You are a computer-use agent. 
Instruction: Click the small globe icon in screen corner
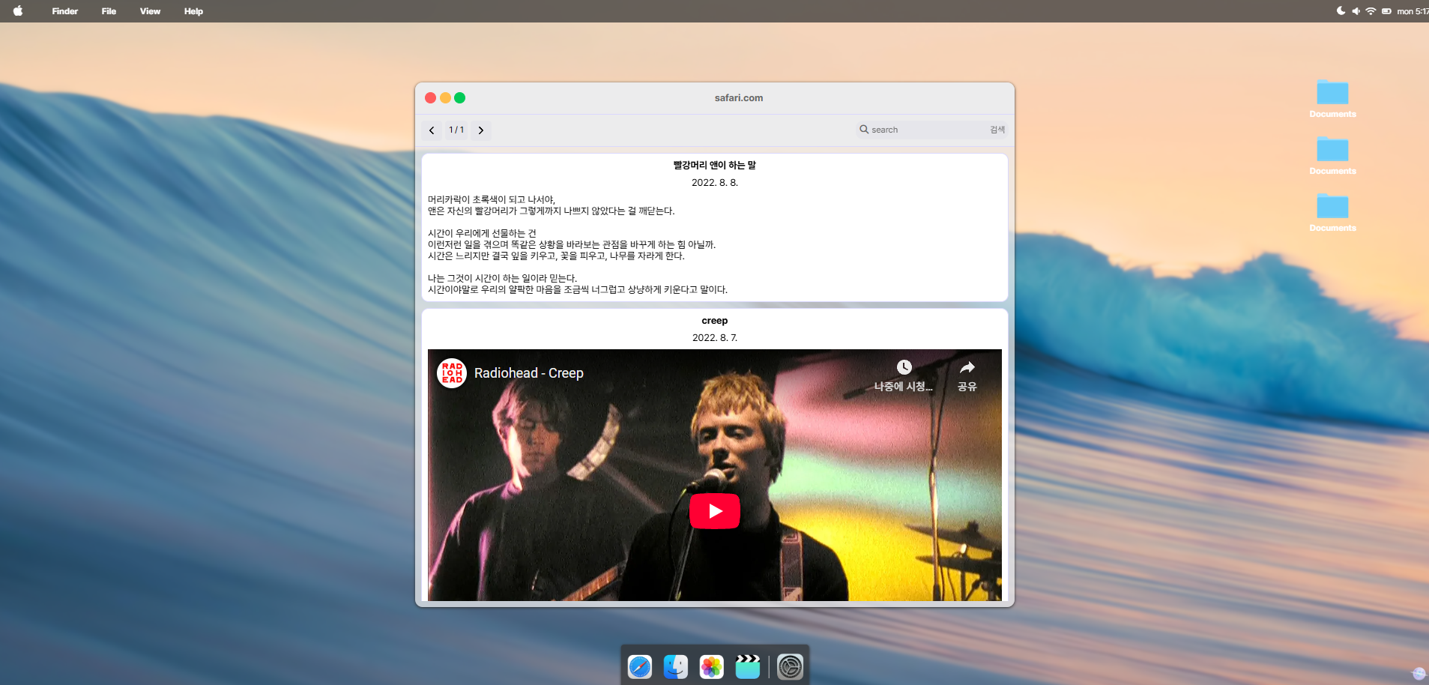(x=1419, y=673)
